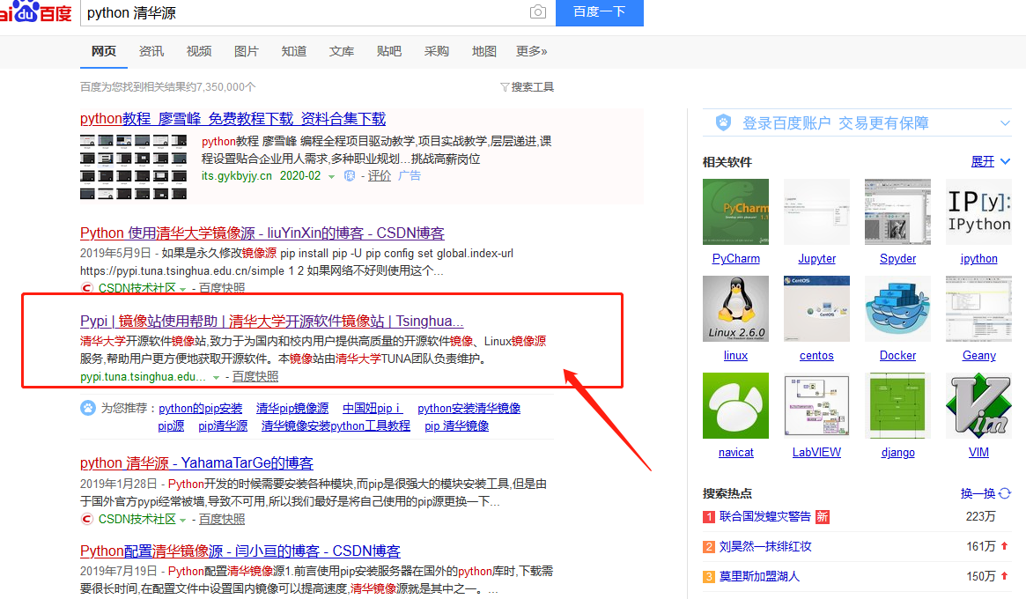Viewport: 1026px width, 599px height.
Task: Switch to the 视频 tab
Action: click(199, 51)
